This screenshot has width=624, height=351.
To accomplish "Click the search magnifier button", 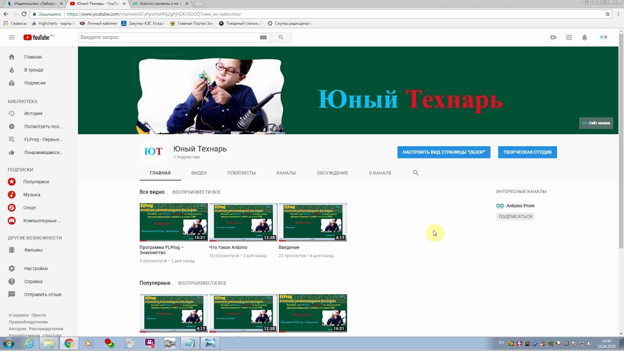I will (281, 38).
